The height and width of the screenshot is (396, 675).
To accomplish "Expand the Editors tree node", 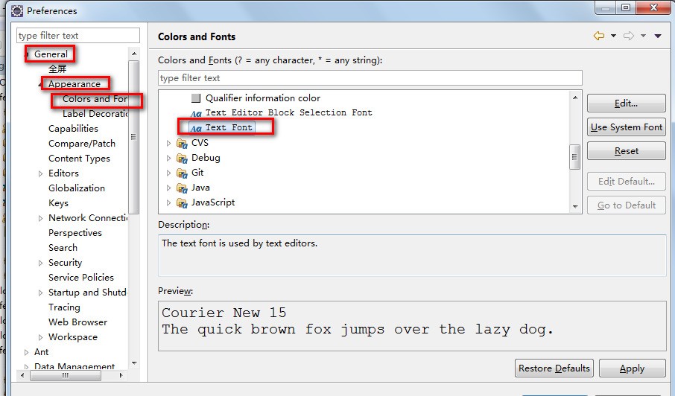I will coord(41,173).
